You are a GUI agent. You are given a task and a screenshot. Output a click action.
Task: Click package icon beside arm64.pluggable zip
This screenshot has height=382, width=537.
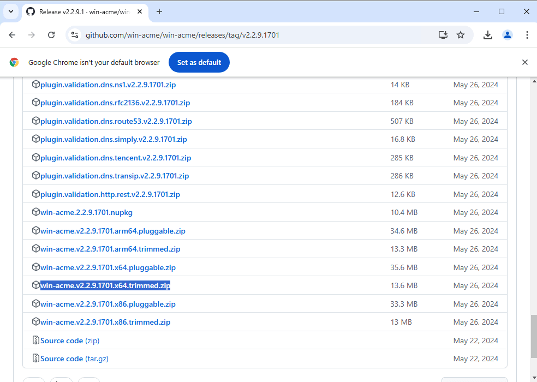coord(35,231)
